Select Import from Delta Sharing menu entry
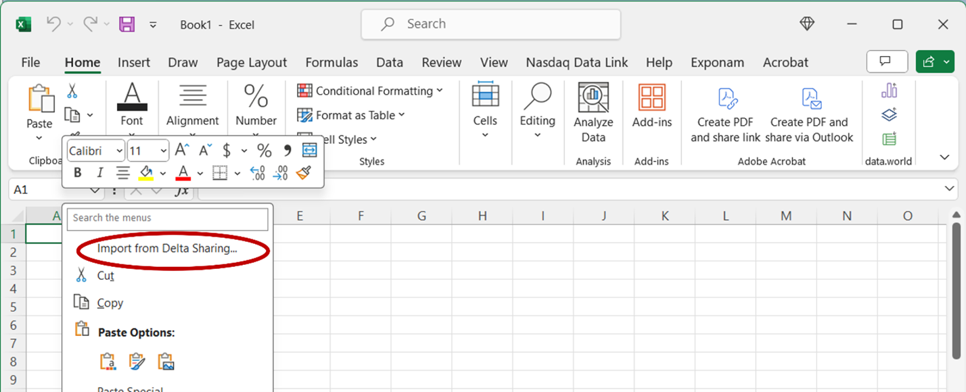Image resolution: width=966 pixels, height=392 pixels. pyautogui.click(x=167, y=248)
